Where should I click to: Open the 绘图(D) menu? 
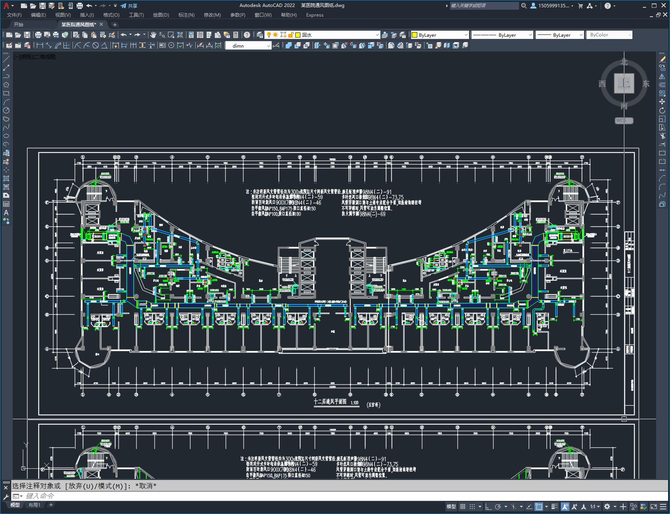point(161,15)
